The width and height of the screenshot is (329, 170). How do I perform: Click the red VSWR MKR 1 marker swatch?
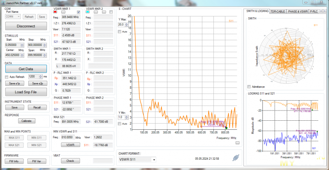click(56, 12)
